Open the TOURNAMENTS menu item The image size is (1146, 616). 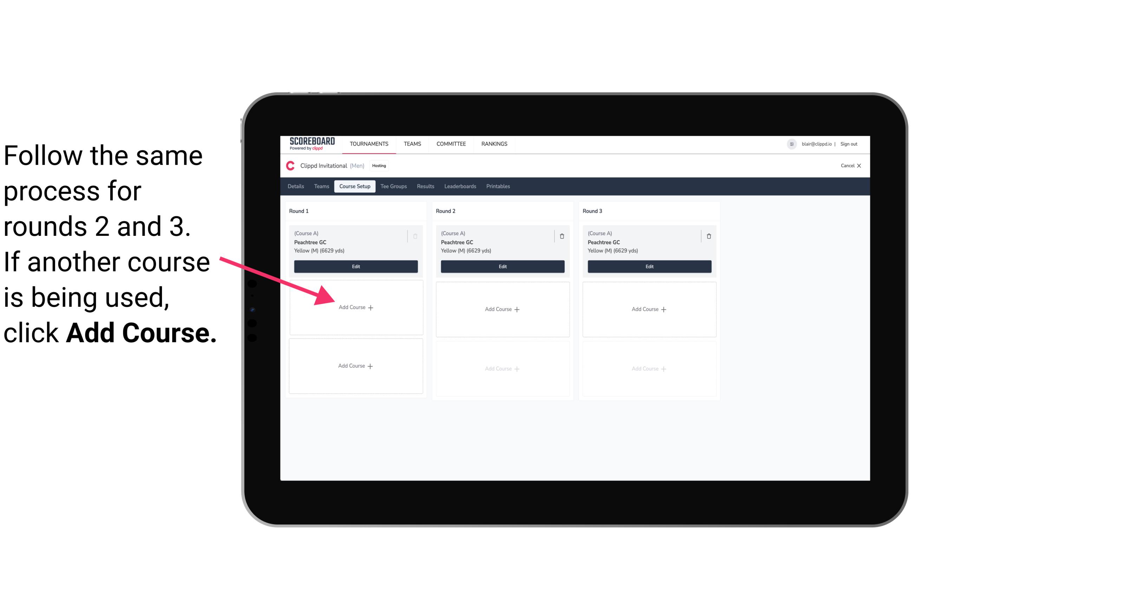click(x=369, y=143)
